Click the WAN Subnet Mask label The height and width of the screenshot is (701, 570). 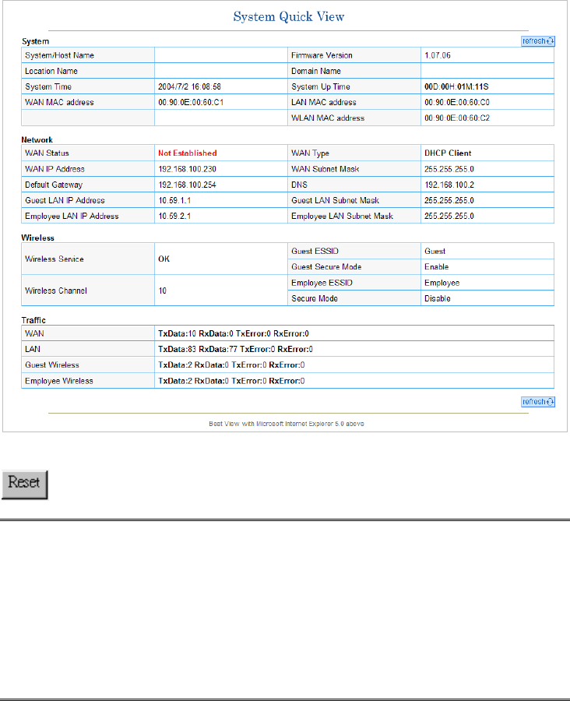[x=325, y=169]
